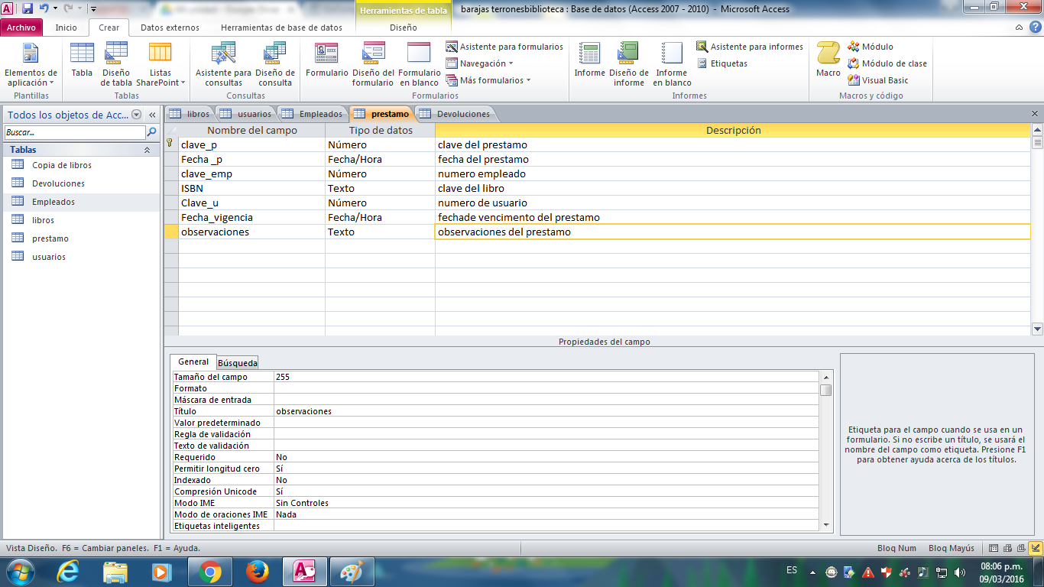Click the Diseño de consulta icon
This screenshot has width=1044, height=587.
point(274,63)
